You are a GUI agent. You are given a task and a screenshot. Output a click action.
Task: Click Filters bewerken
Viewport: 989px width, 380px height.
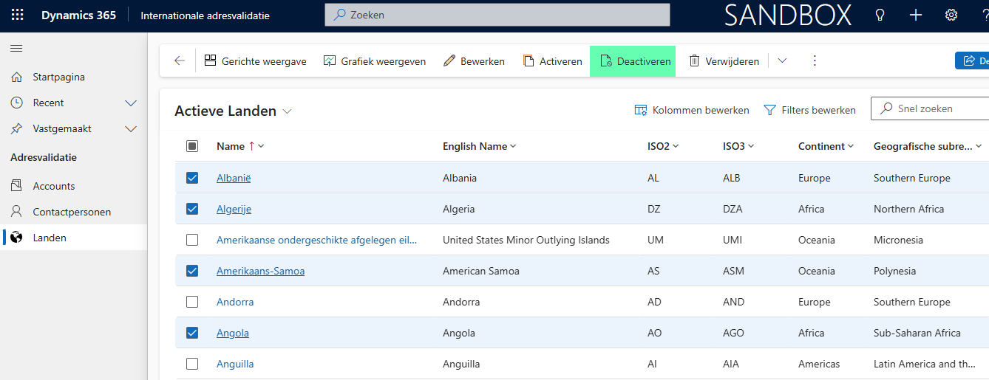pyautogui.click(x=809, y=110)
